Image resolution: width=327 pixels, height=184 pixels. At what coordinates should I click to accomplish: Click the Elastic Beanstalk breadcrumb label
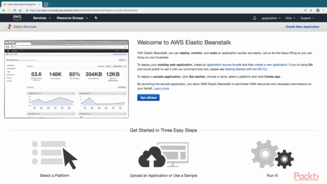pos(25,27)
